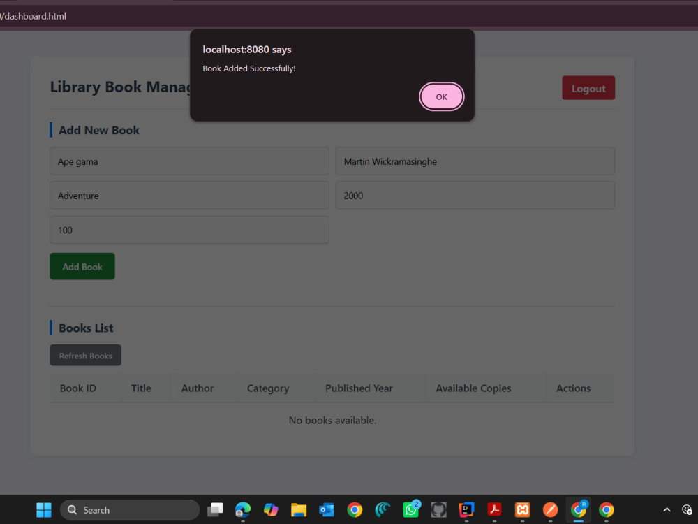Click the dashboard.html address bar text

(33, 16)
